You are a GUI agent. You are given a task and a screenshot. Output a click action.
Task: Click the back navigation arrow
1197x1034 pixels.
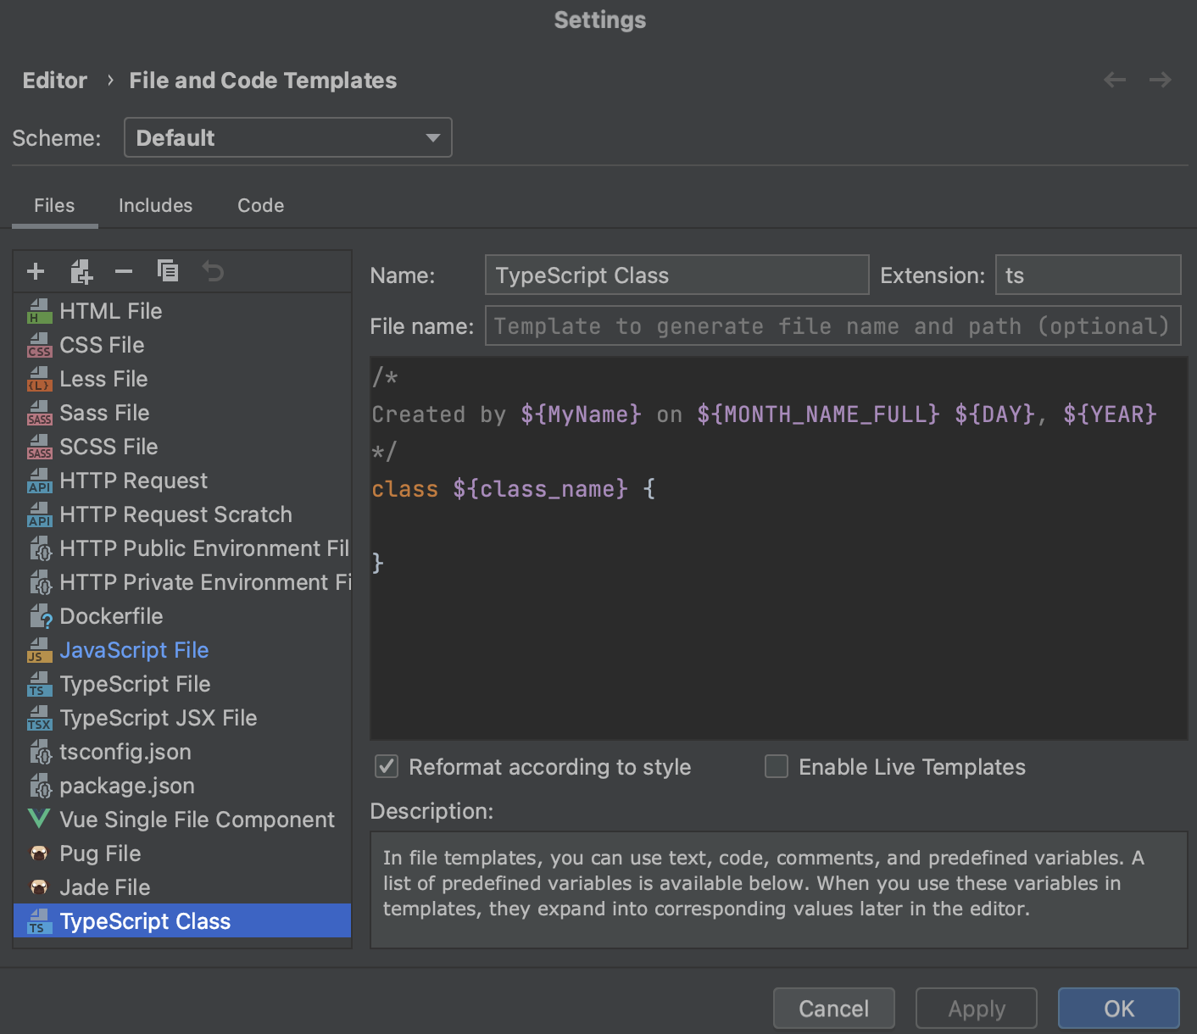tap(1114, 79)
